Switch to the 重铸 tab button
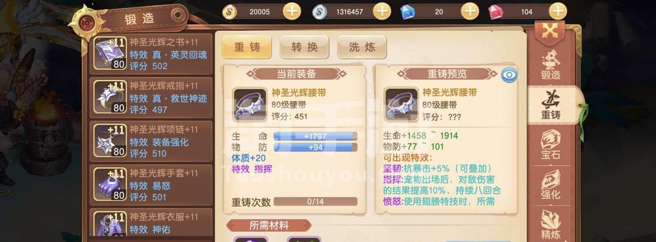Screen dimensions: 656x242 [247, 47]
